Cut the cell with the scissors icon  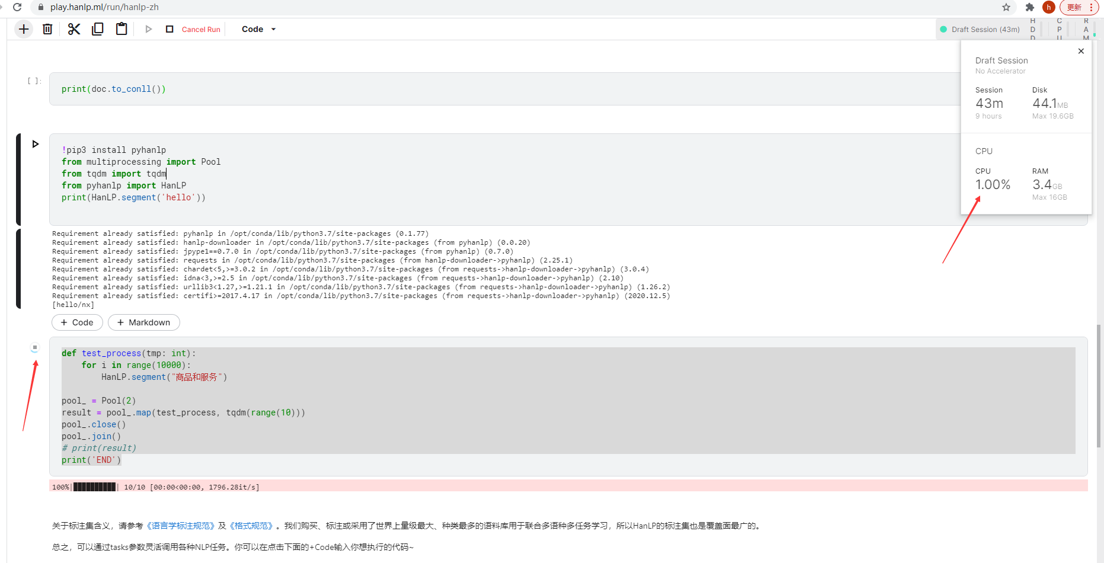click(x=73, y=29)
